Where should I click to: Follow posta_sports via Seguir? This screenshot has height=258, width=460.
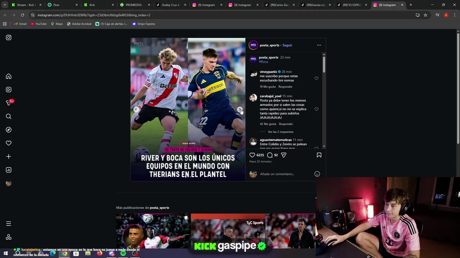point(287,45)
